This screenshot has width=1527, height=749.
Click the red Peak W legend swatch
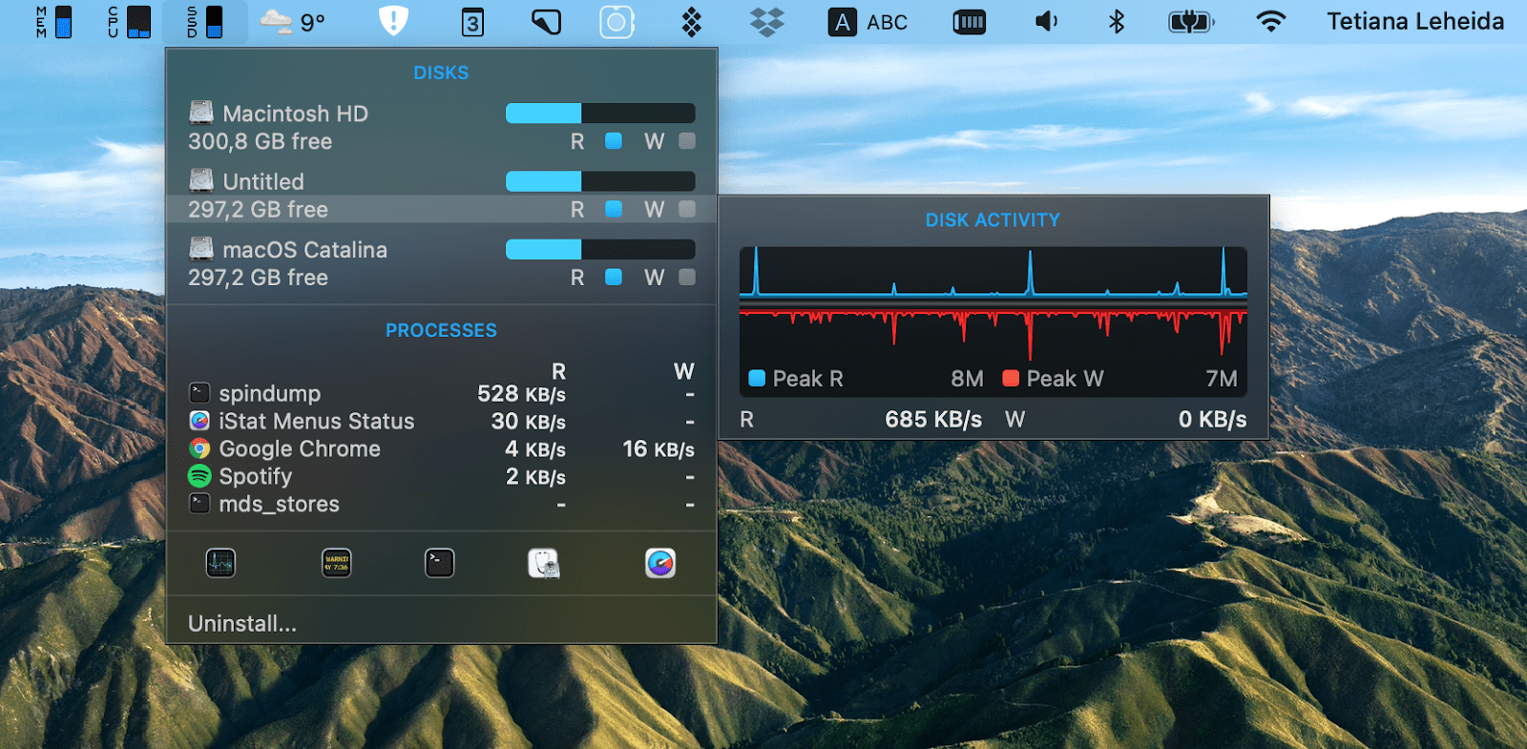coord(1011,378)
